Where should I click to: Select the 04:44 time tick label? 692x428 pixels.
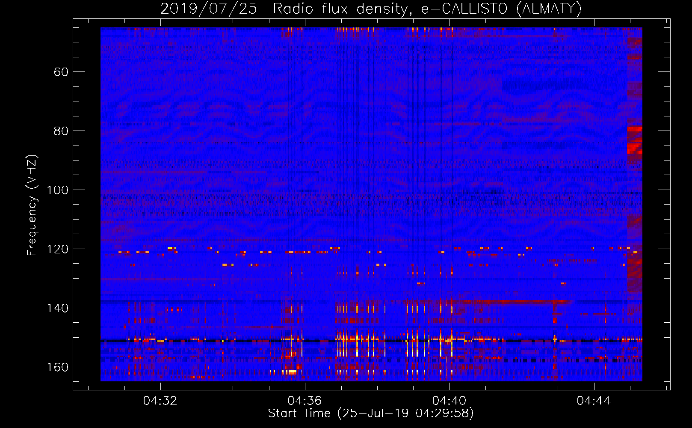tap(594, 401)
